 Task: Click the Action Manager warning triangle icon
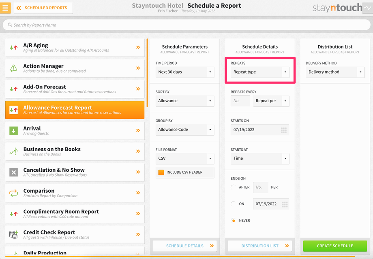(13, 68)
